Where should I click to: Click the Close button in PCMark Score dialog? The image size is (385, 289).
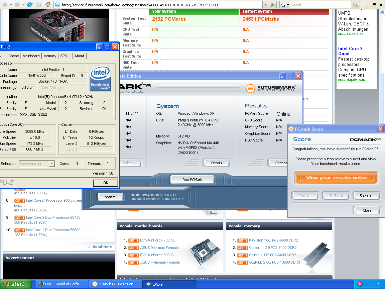click(367, 210)
